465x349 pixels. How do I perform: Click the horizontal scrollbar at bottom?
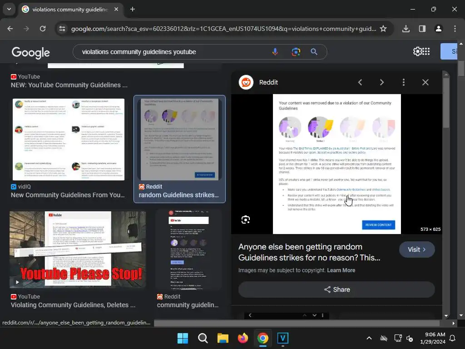click(297, 323)
